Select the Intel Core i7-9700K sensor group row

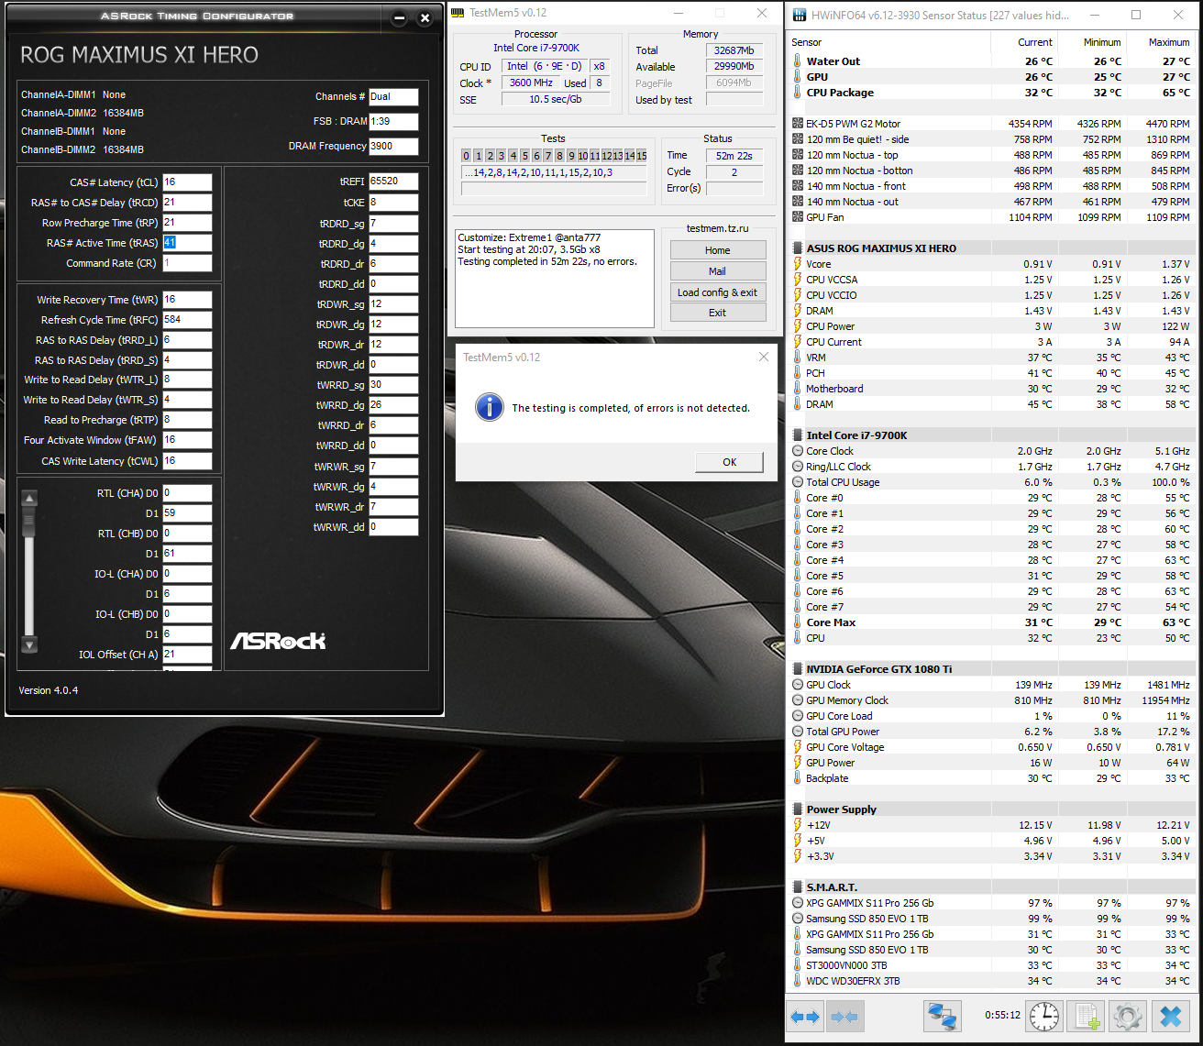click(856, 435)
